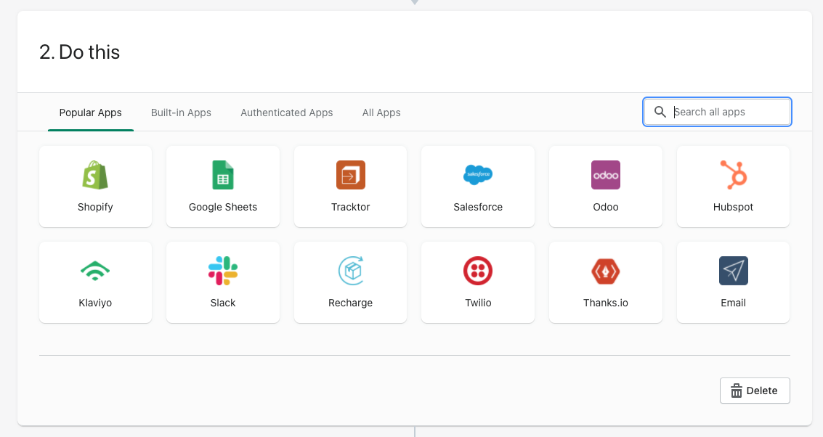The height and width of the screenshot is (437, 823).
Task: Click the Google Sheets label text
Action: pyautogui.click(x=222, y=207)
